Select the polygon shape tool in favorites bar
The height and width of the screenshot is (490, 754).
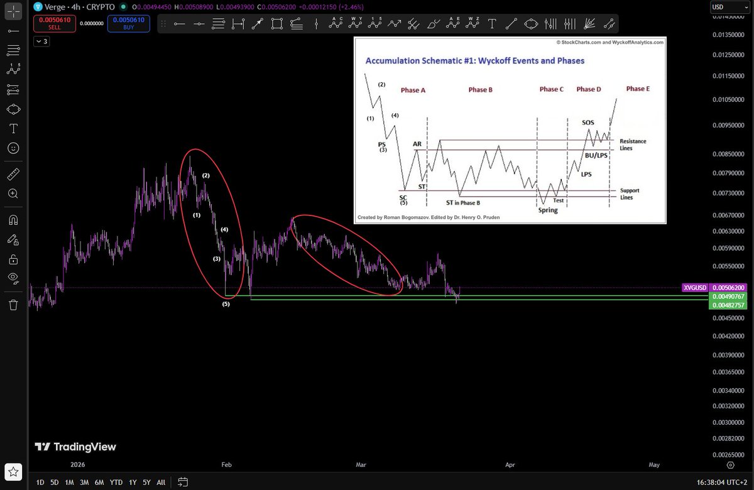pyautogui.click(x=531, y=24)
